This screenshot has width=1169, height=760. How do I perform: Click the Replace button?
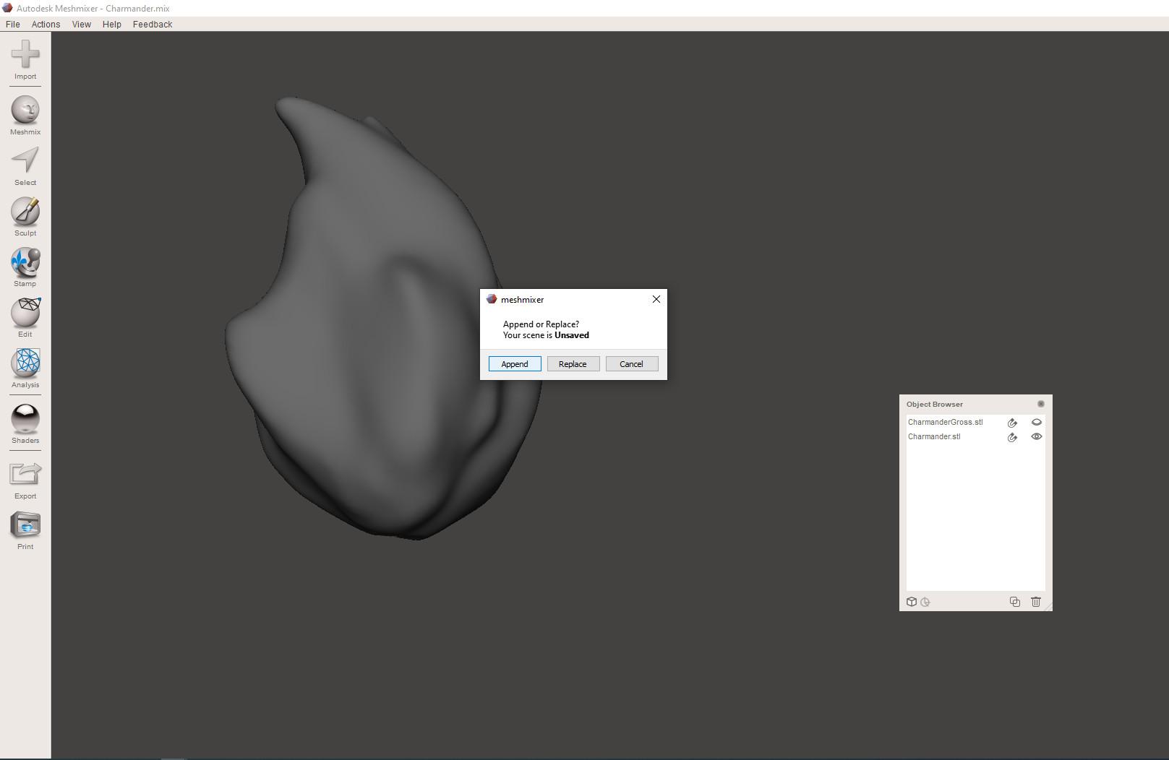(x=573, y=364)
